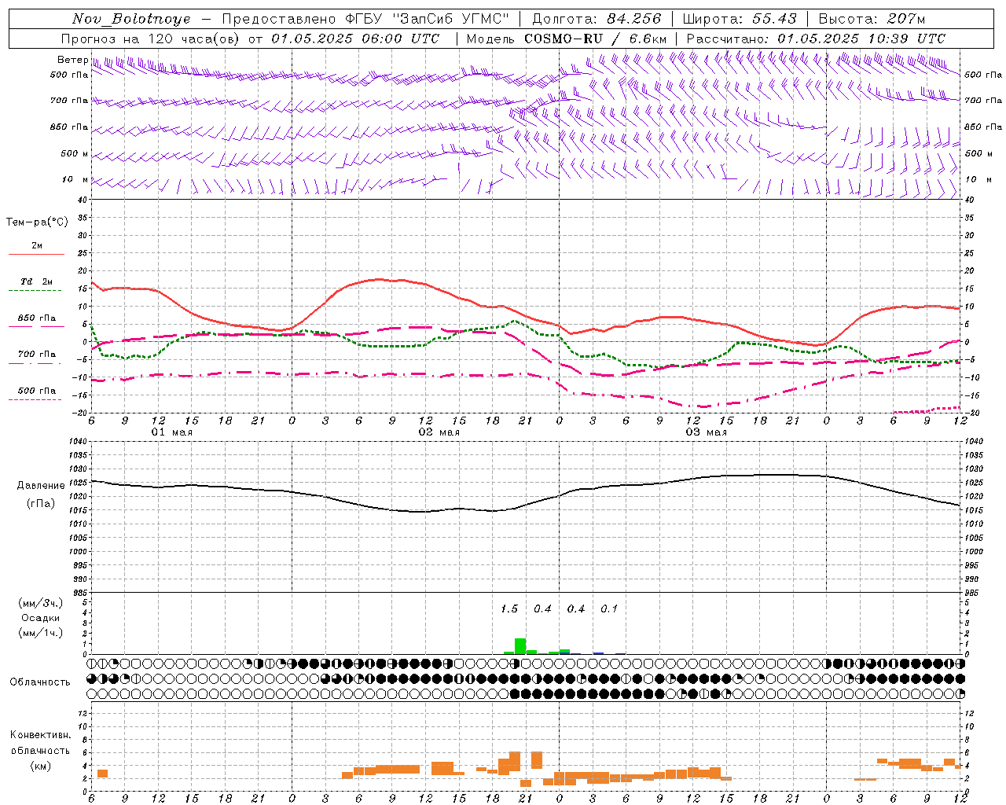1006x805 pixels.
Task: Click the Модель COSMO-RU / 6.6км label
Action: coord(567,39)
